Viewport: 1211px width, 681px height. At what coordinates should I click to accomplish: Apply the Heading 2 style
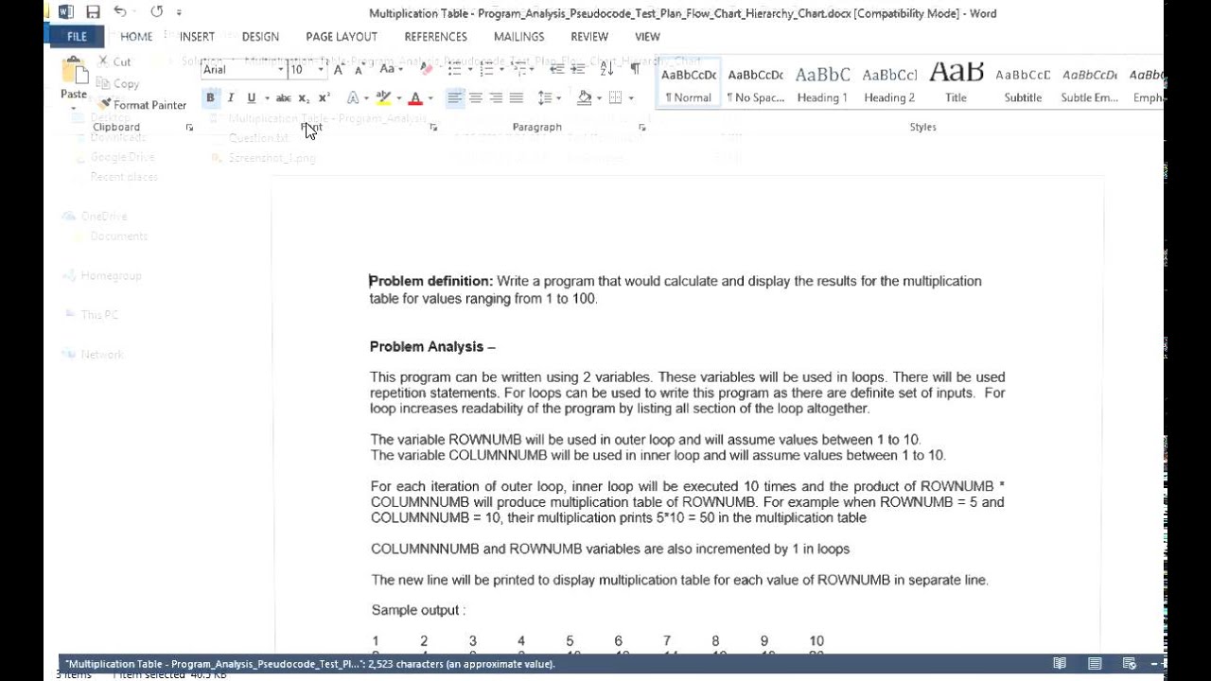point(889,83)
